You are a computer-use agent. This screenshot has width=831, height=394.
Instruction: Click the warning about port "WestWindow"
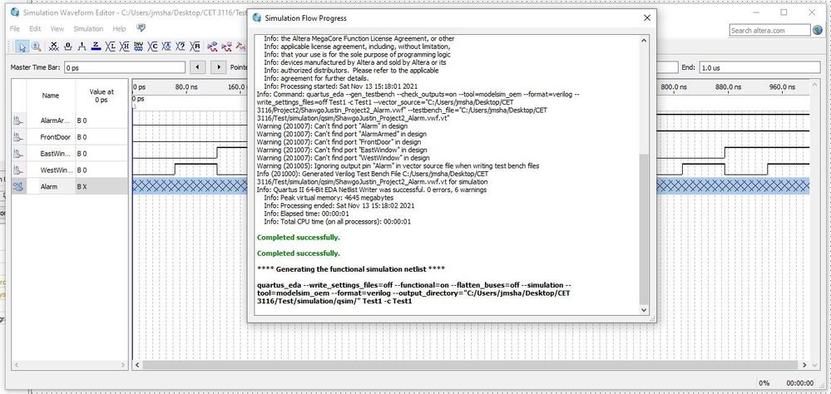click(x=343, y=158)
